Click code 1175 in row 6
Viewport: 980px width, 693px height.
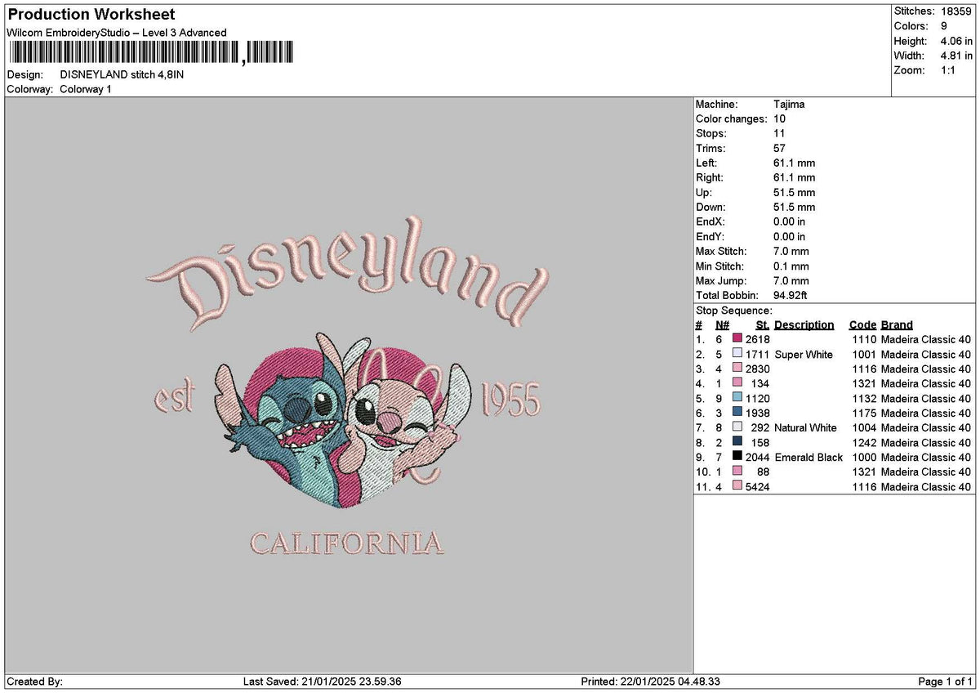[x=864, y=413]
